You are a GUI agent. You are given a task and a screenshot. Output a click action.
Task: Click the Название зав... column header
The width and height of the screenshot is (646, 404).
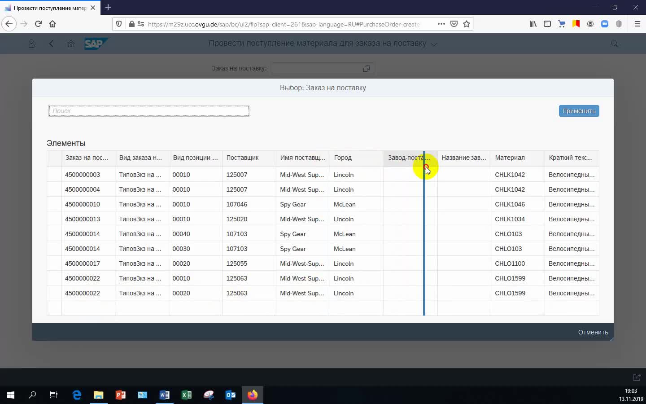coord(464,158)
